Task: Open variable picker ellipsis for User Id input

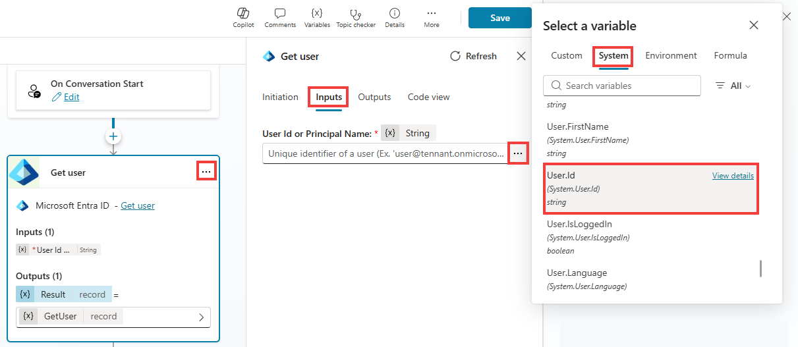Action: pyautogui.click(x=518, y=153)
